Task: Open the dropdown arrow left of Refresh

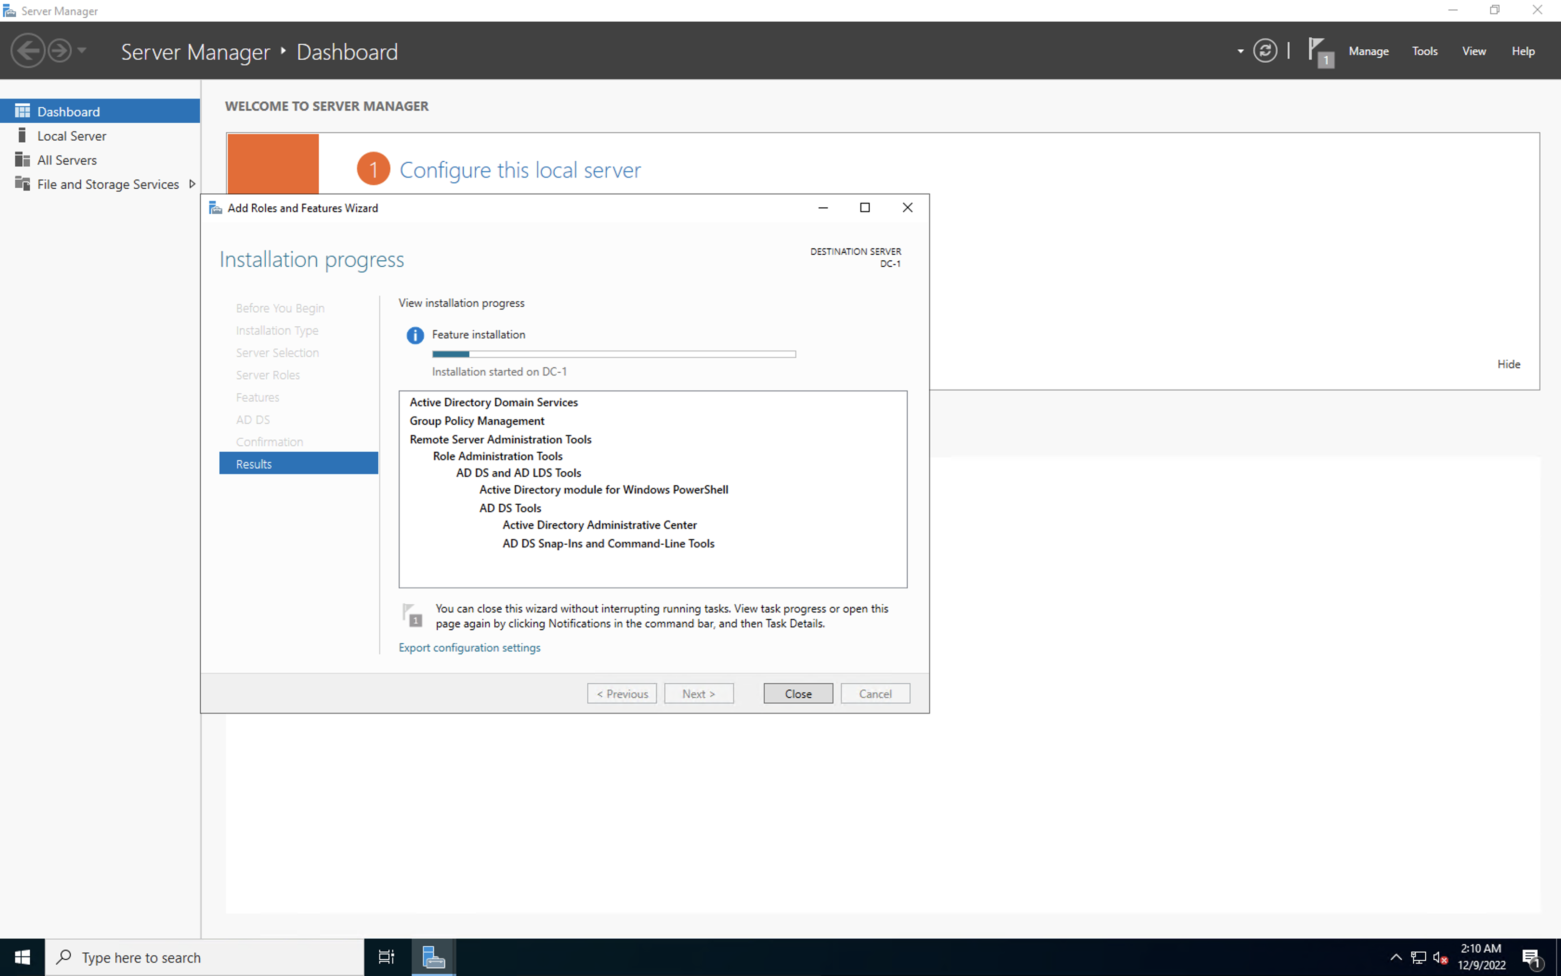Action: (1240, 51)
